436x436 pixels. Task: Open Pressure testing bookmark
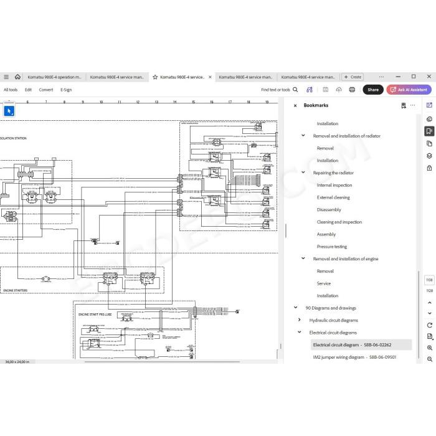[332, 247]
